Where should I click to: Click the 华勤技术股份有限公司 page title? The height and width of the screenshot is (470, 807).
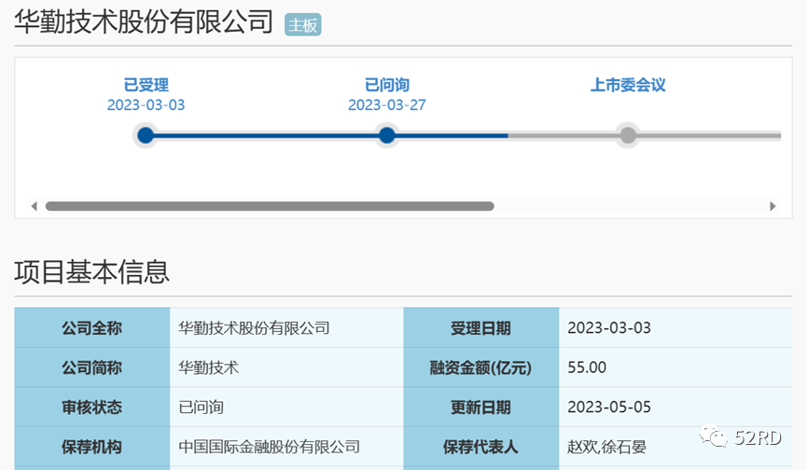[144, 22]
